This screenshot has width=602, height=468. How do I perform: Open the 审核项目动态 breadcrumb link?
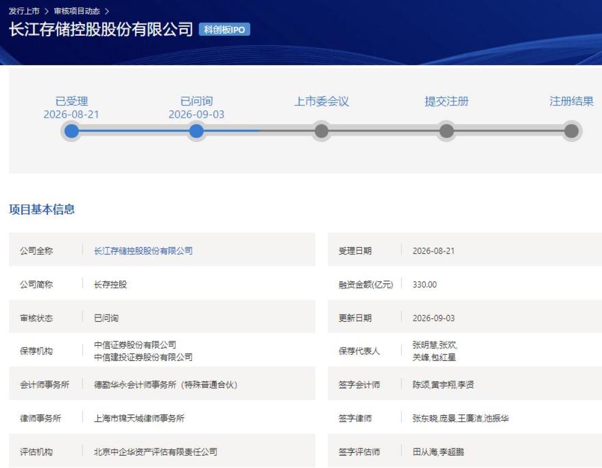(76, 11)
